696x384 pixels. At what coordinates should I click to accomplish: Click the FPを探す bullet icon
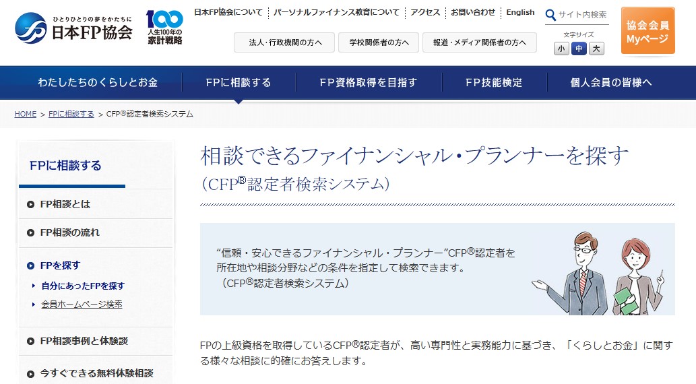click(x=30, y=266)
